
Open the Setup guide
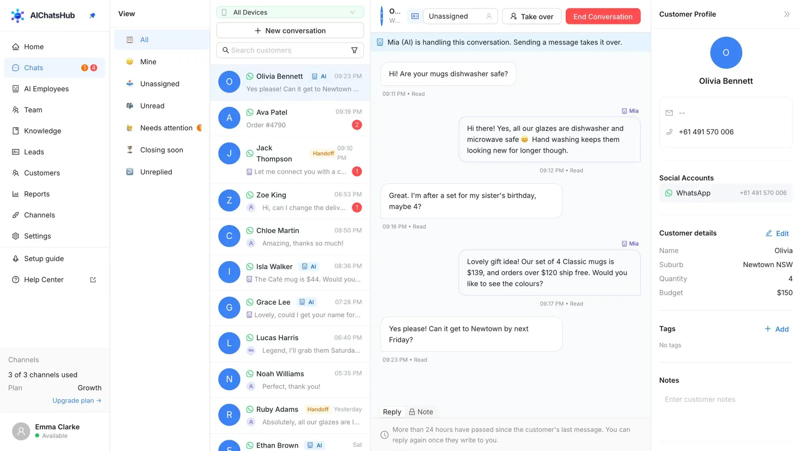(x=55, y=259)
